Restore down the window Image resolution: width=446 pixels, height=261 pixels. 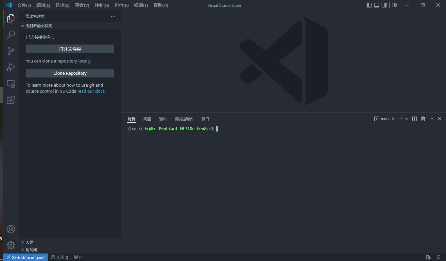[423, 5]
